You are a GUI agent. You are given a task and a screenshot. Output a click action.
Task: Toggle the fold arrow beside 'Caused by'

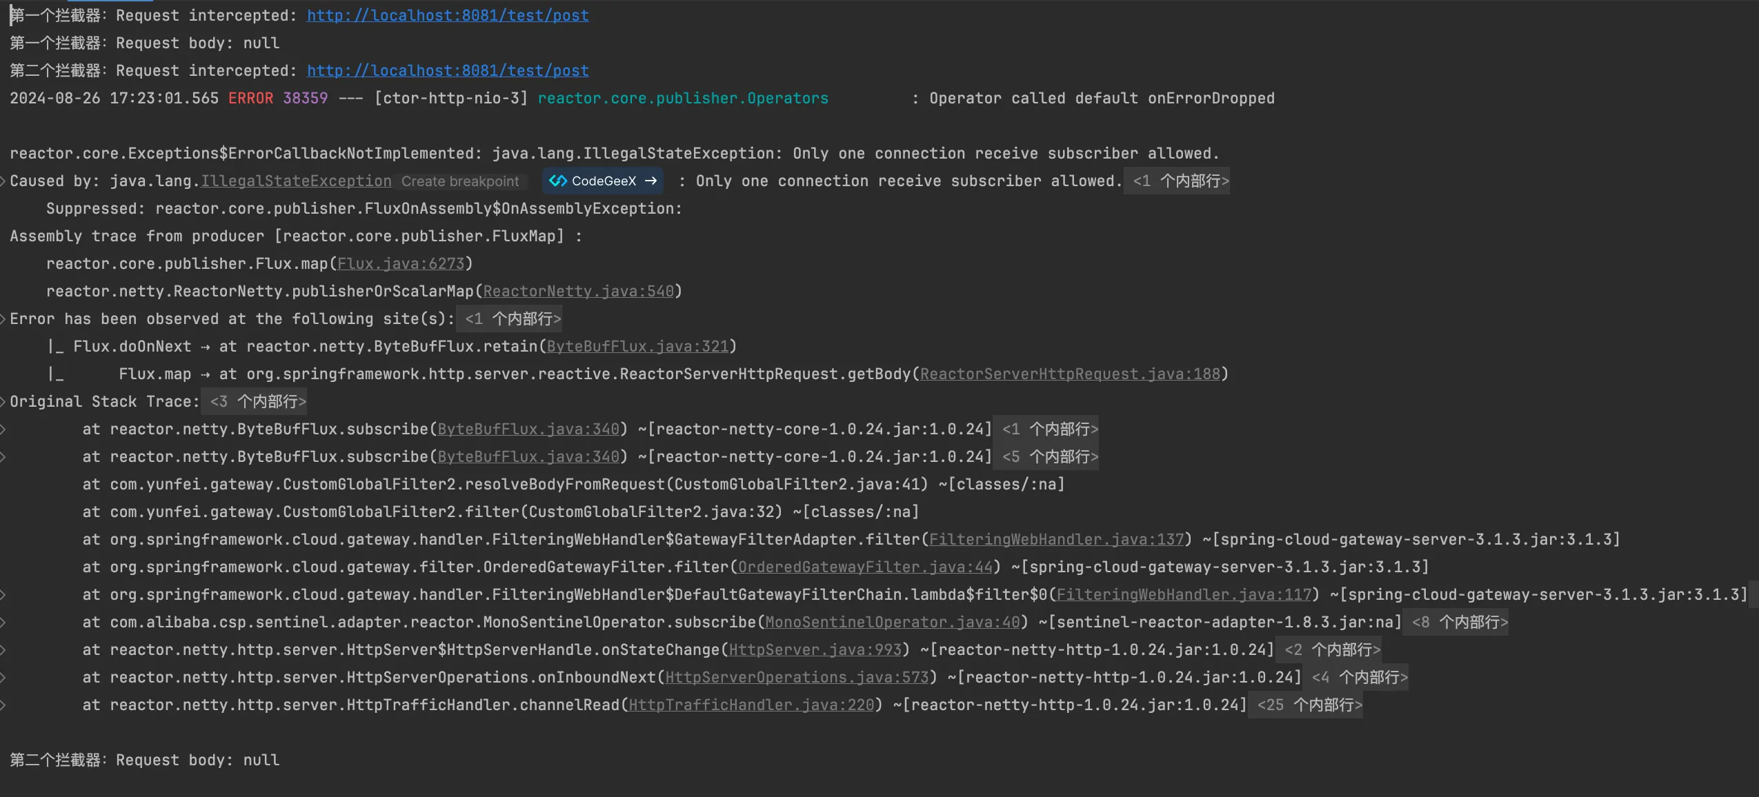[x=3, y=181]
